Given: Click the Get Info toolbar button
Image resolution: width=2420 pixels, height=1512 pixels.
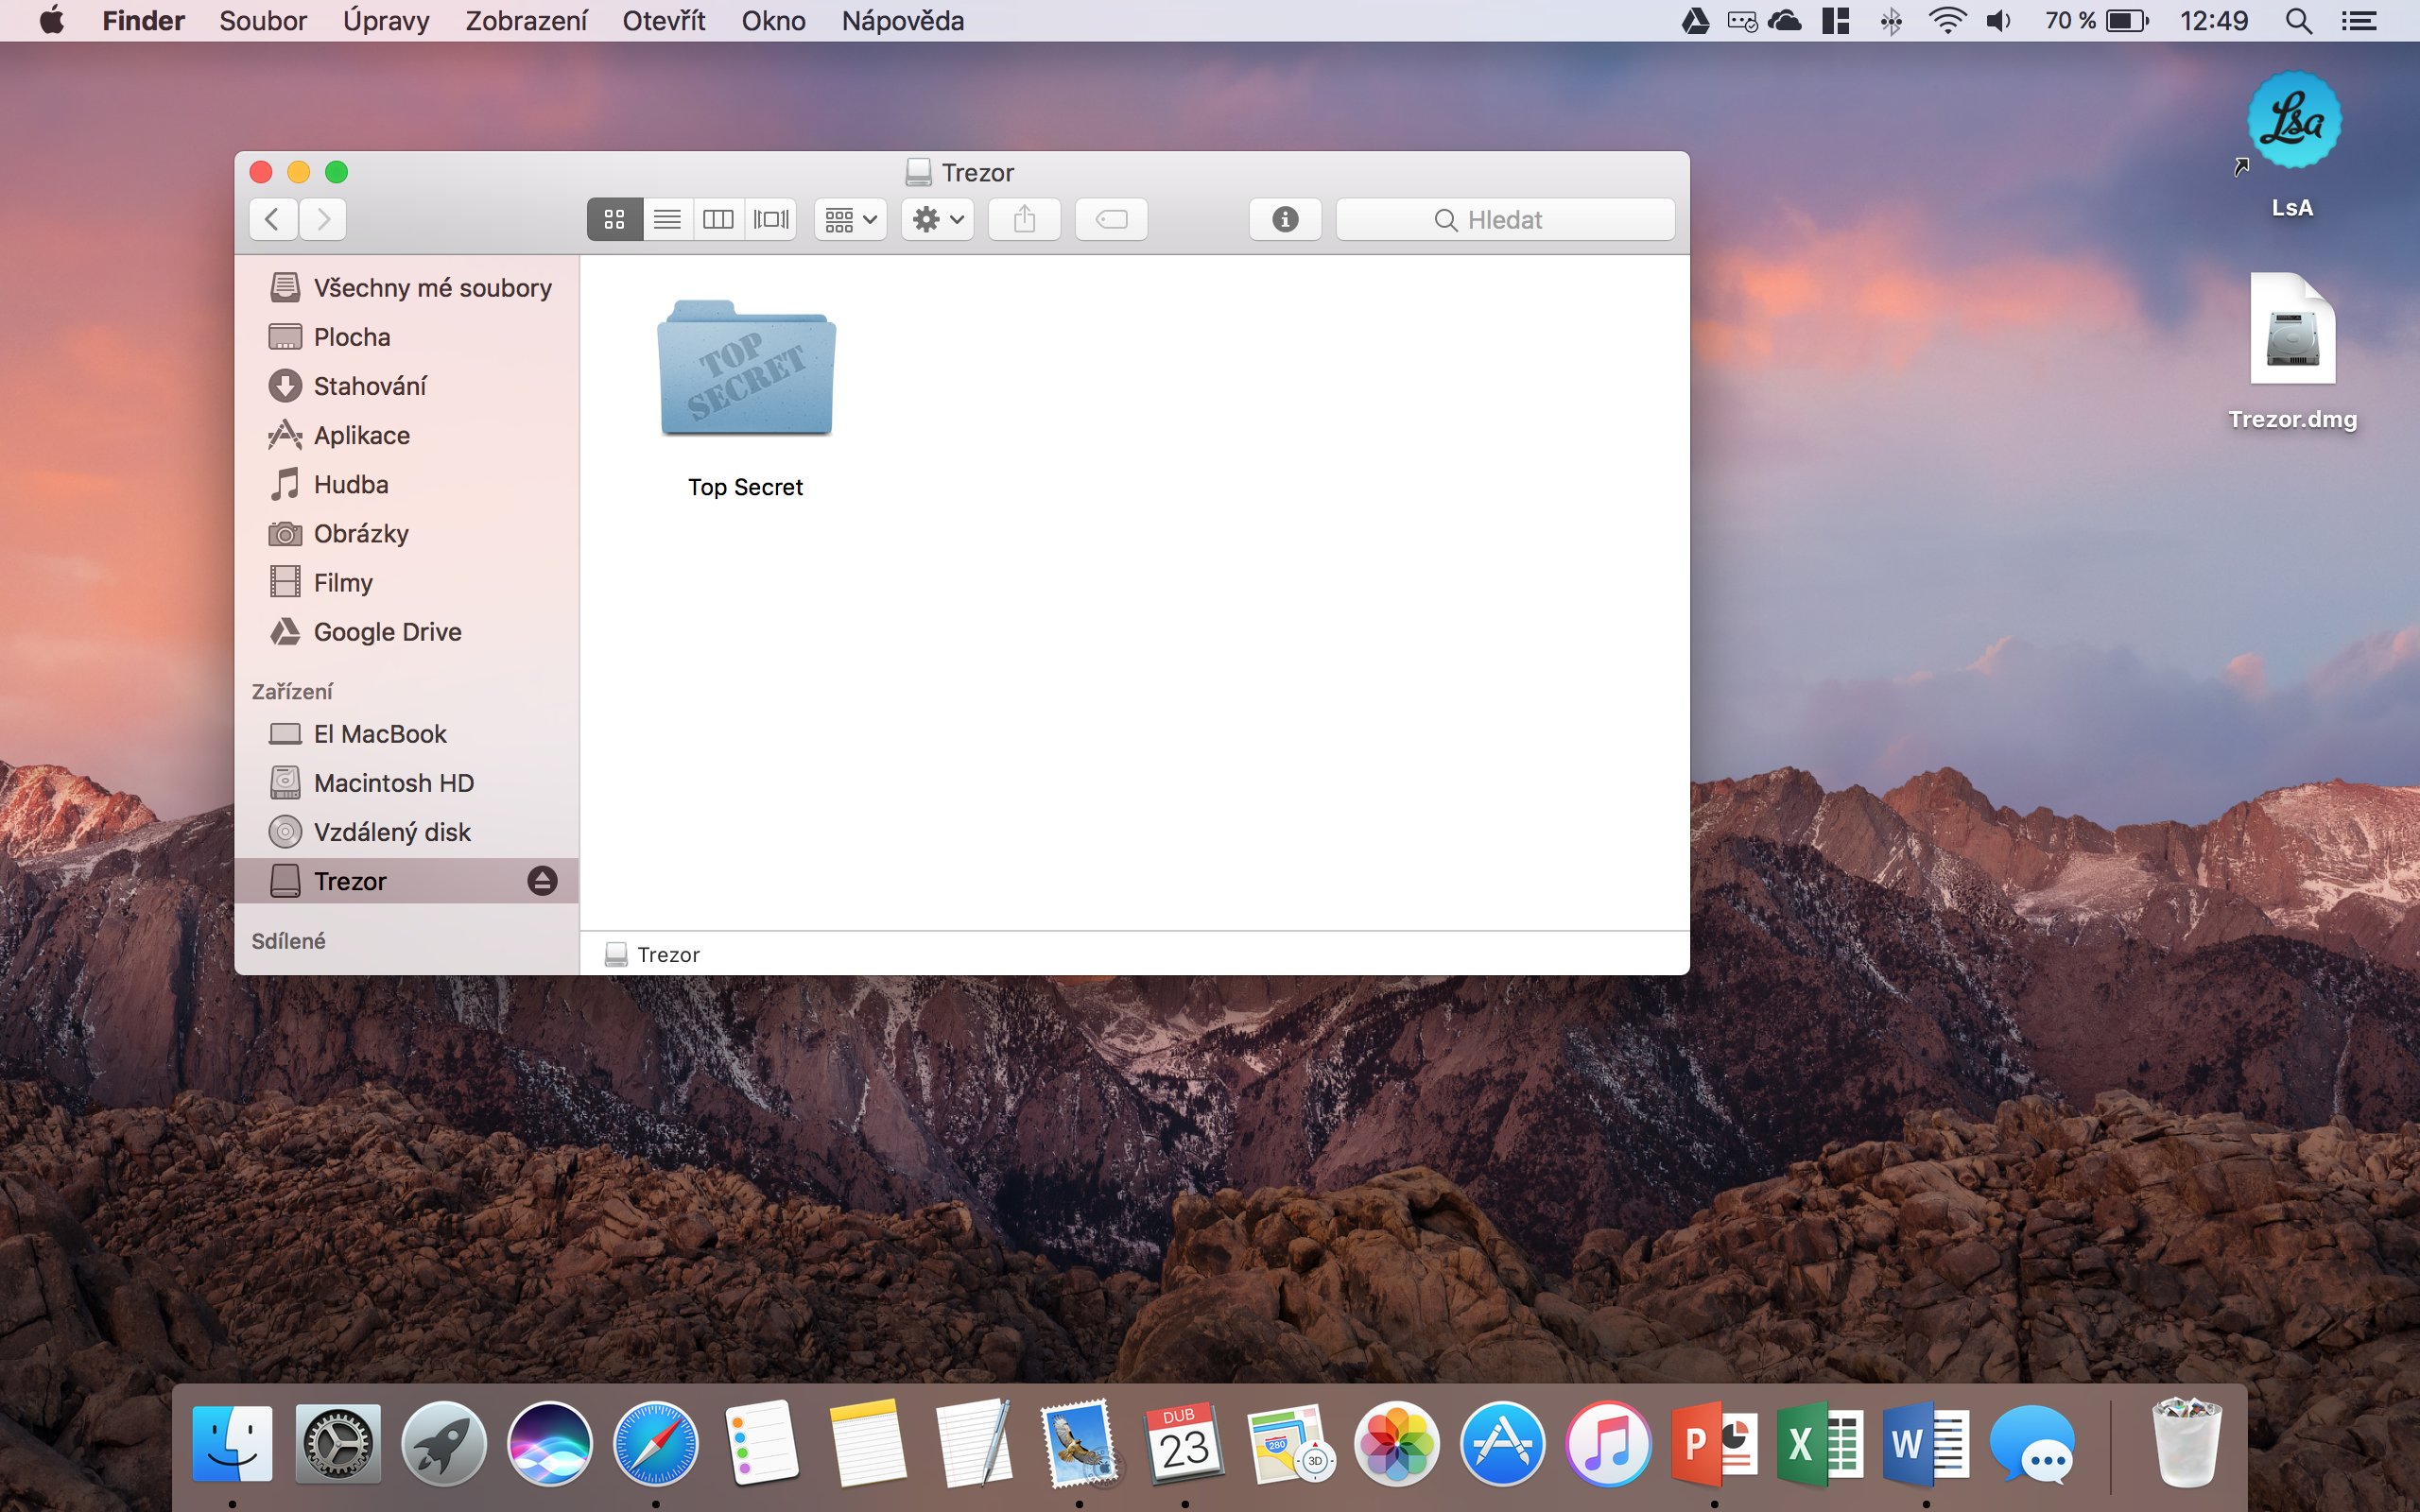Looking at the screenshot, I should tap(1285, 219).
